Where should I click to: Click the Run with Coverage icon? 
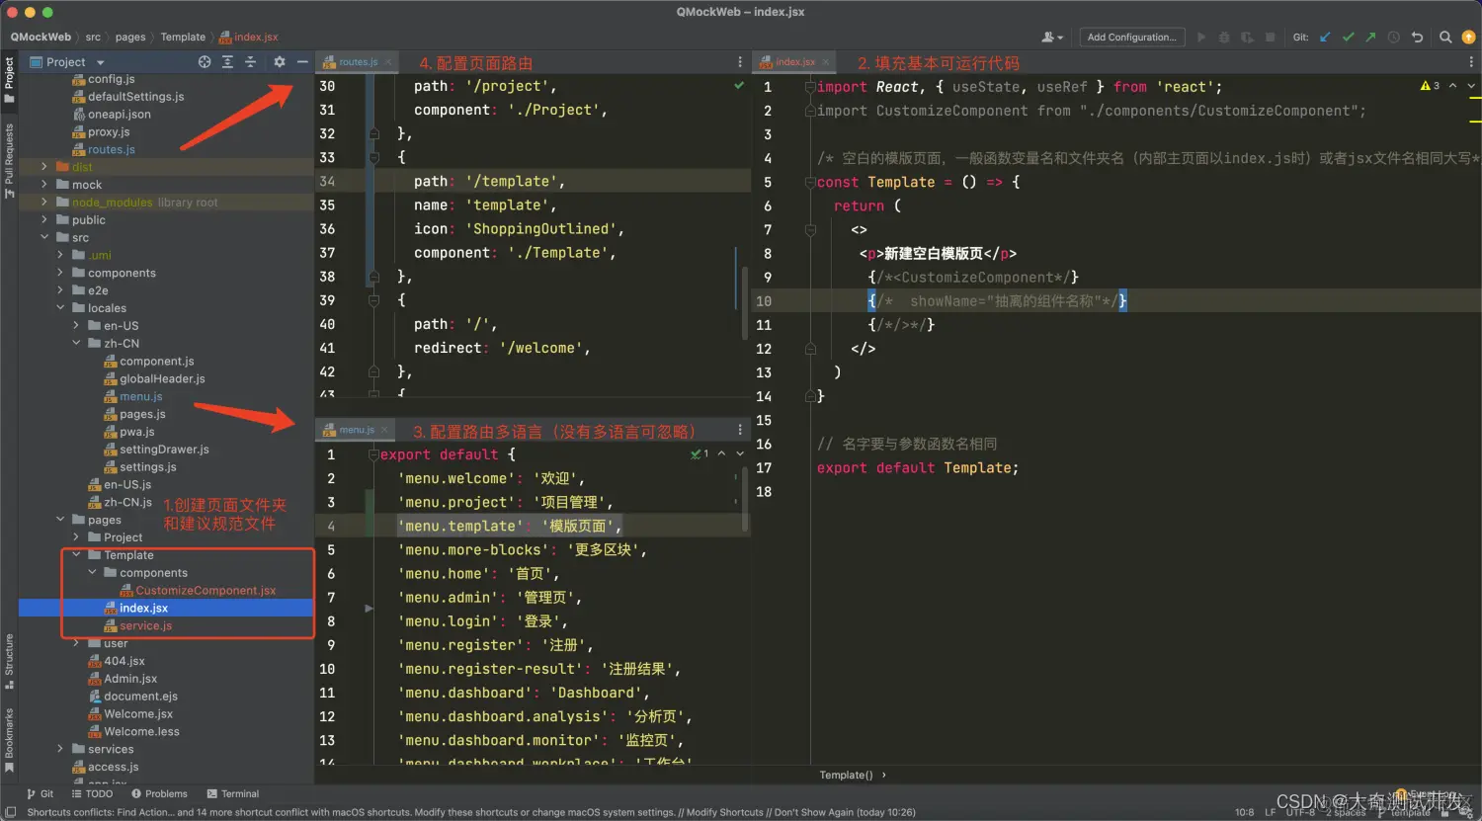[x=1247, y=38]
